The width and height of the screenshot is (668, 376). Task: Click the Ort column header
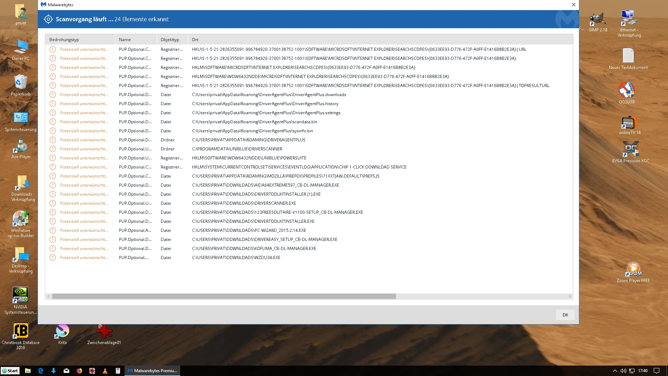point(195,40)
